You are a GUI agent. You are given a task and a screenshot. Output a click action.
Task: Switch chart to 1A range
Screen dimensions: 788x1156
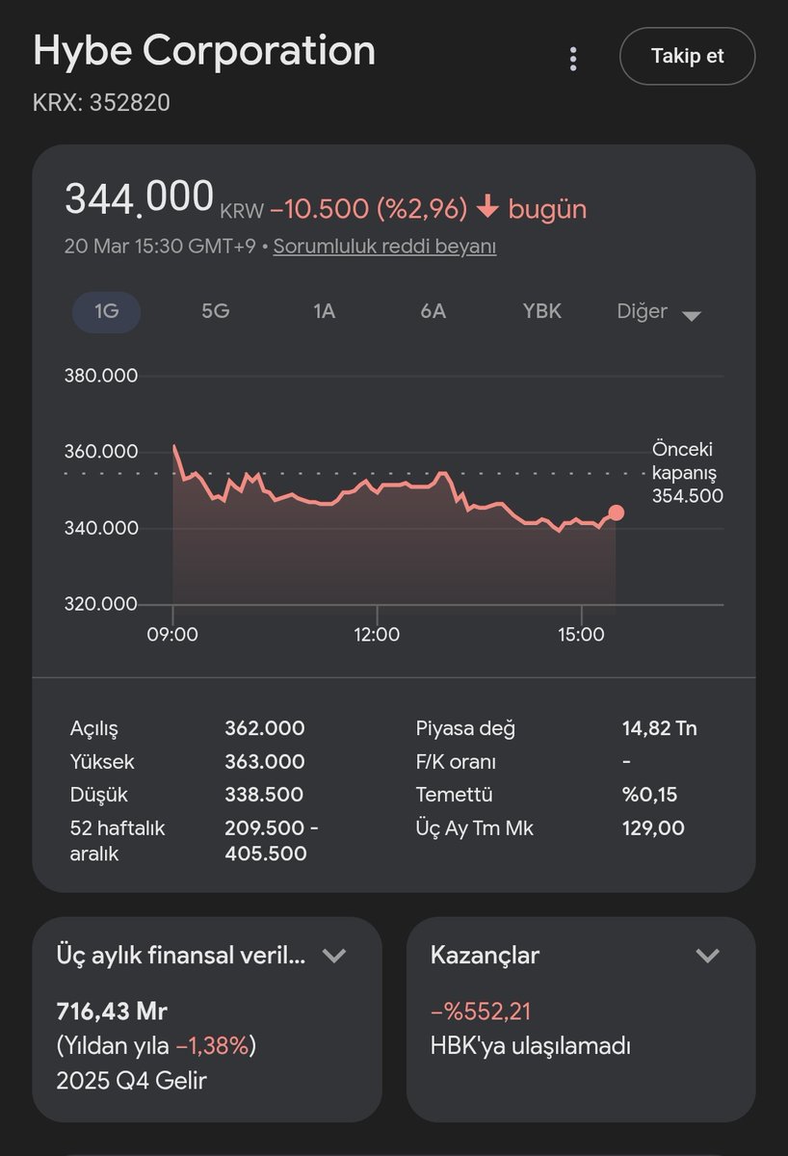click(x=325, y=311)
